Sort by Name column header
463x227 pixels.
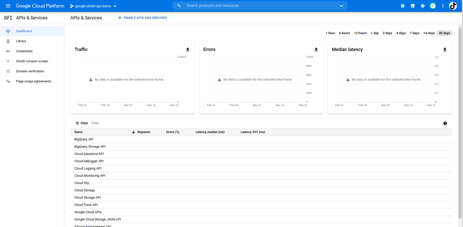[x=78, y=132]
